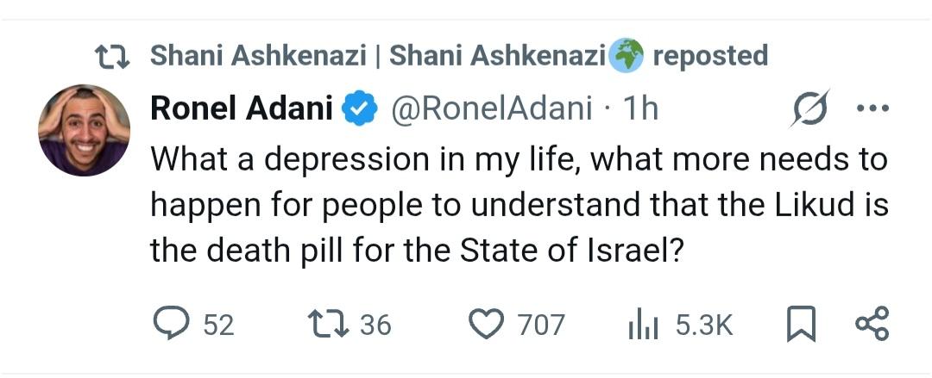Repost this tweet using the retweet icon
Image resolution: width=932 pixels, height=378 pixels.
[328, 324]
